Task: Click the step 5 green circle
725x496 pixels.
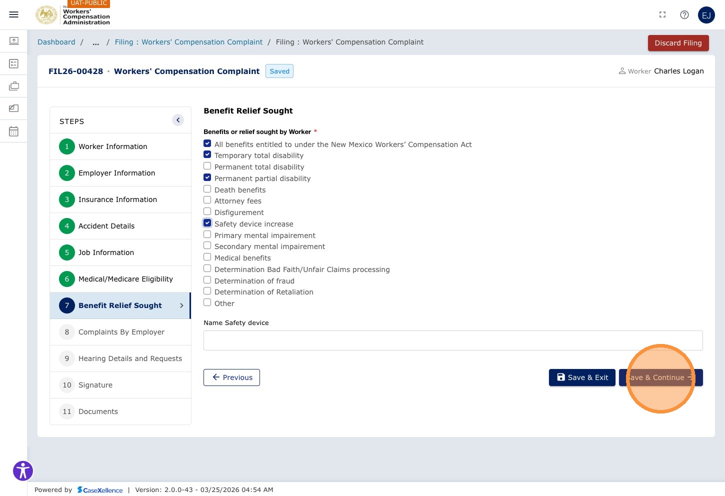Action: (67, 252)
